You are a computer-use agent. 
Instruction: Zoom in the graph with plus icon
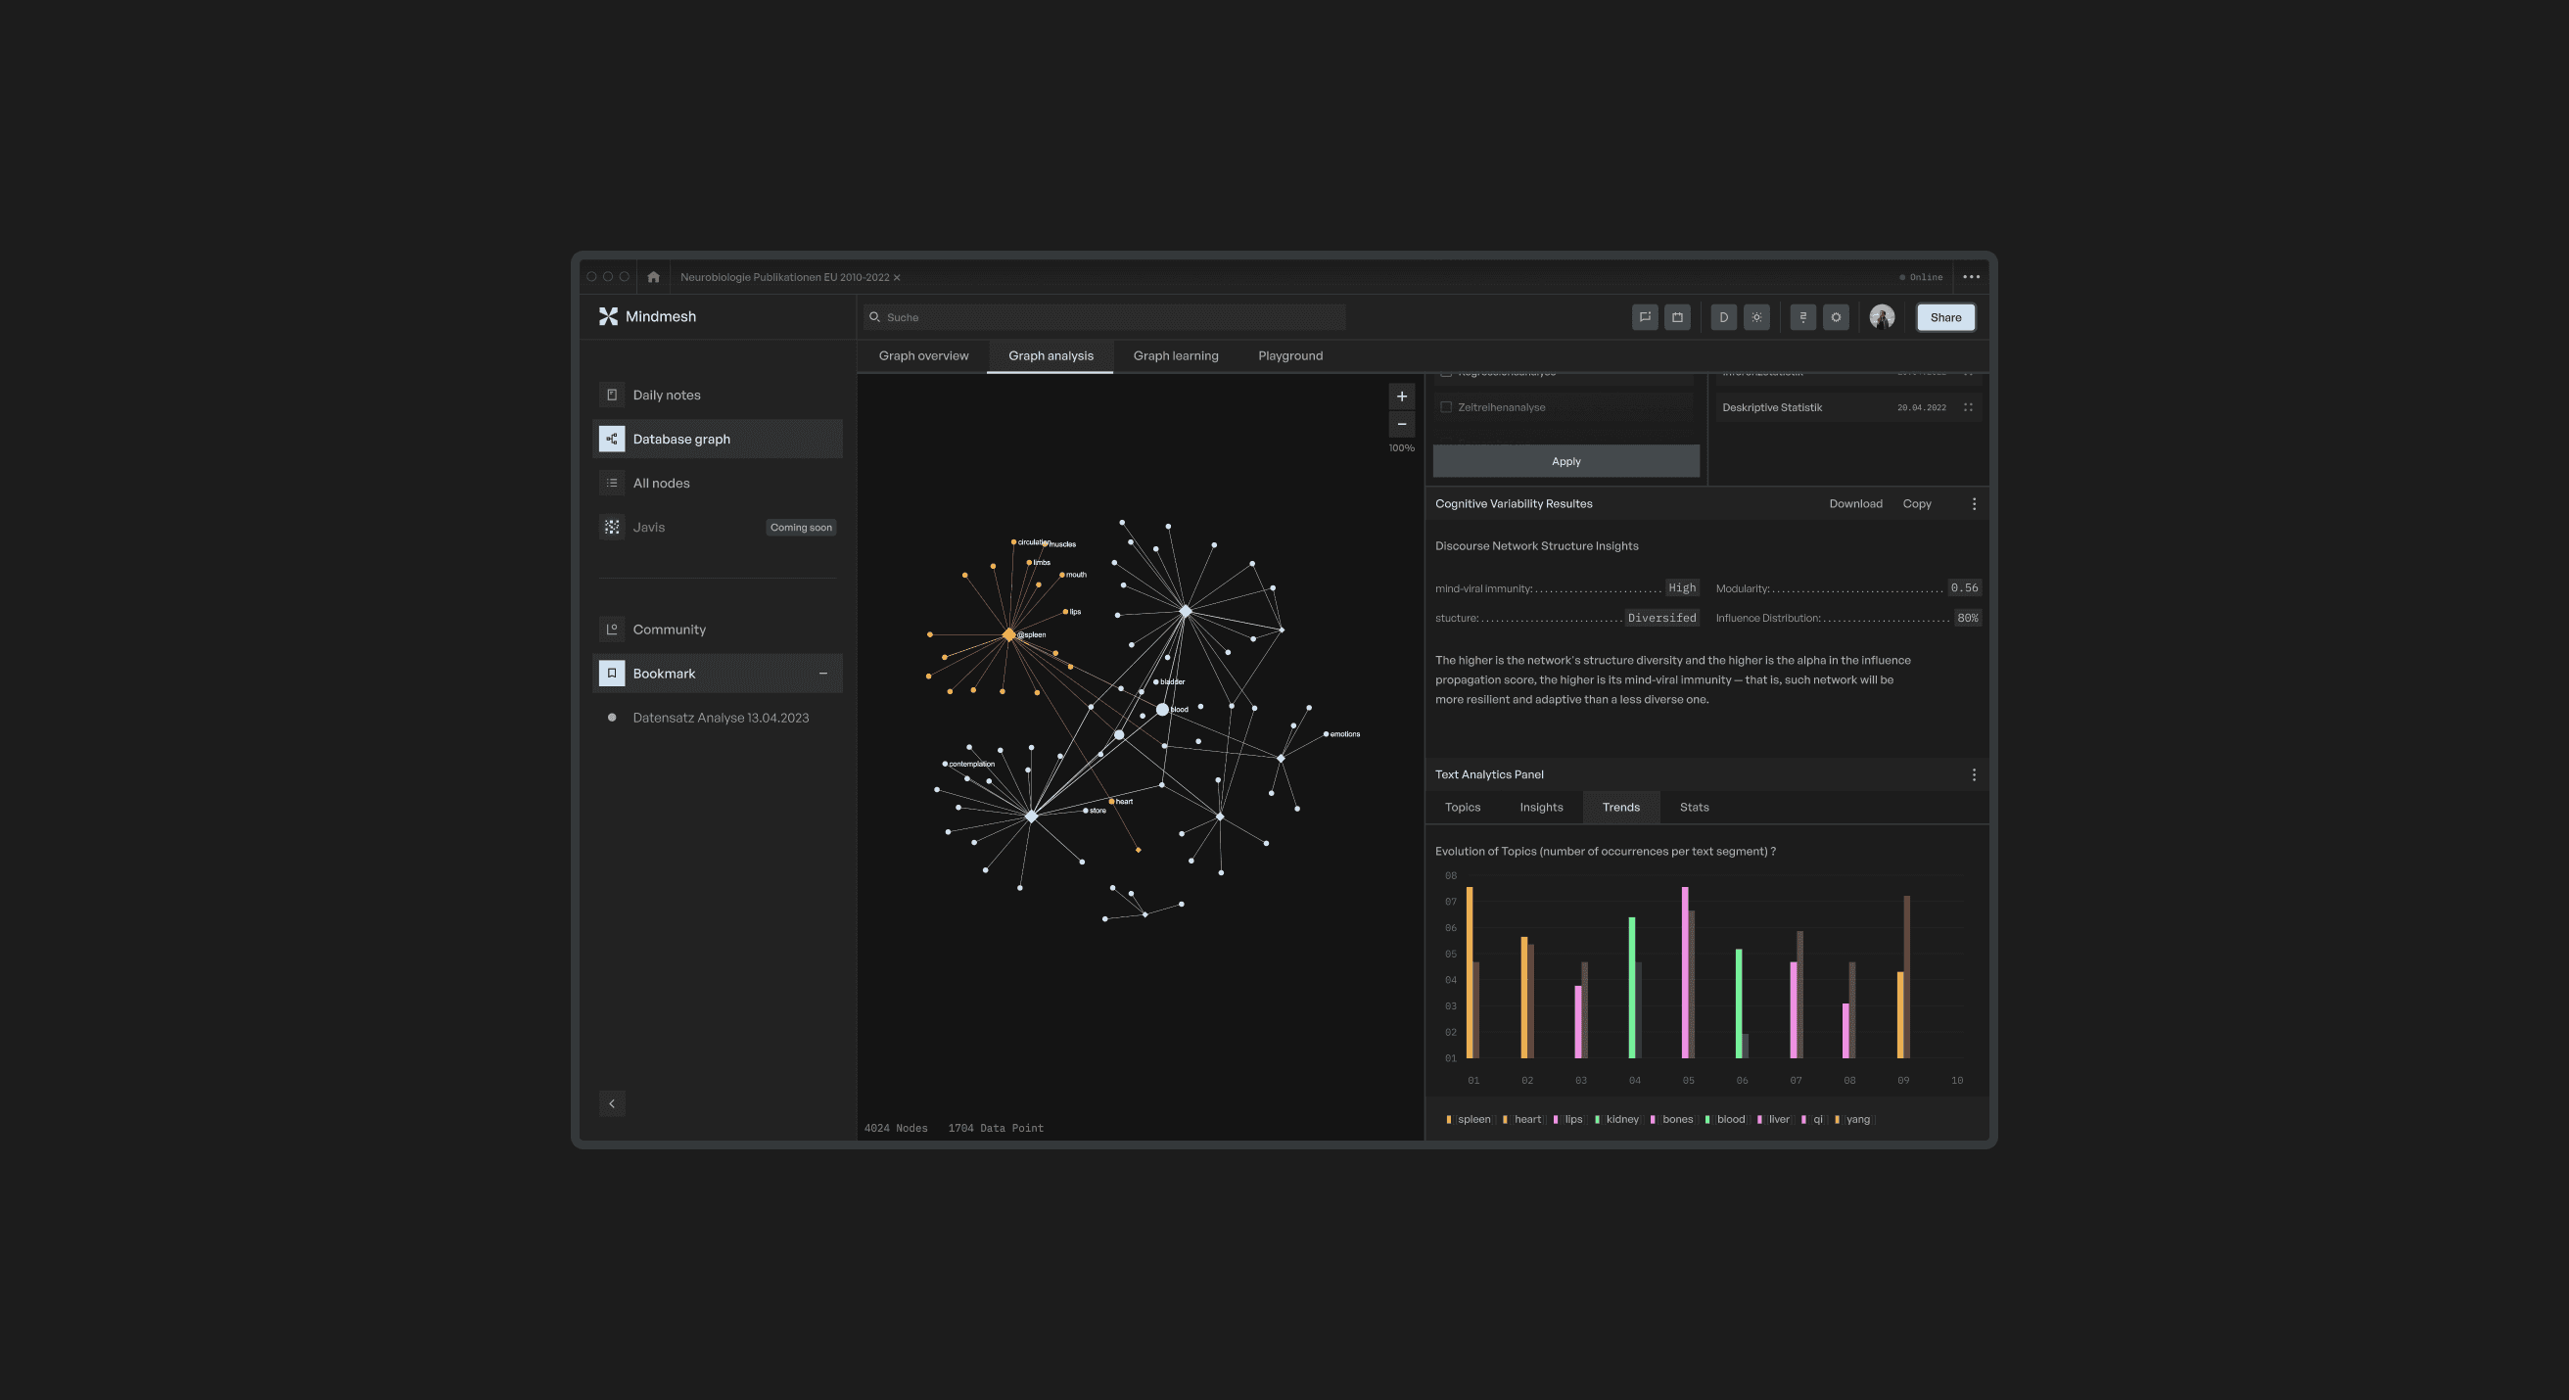point(1401,396)
